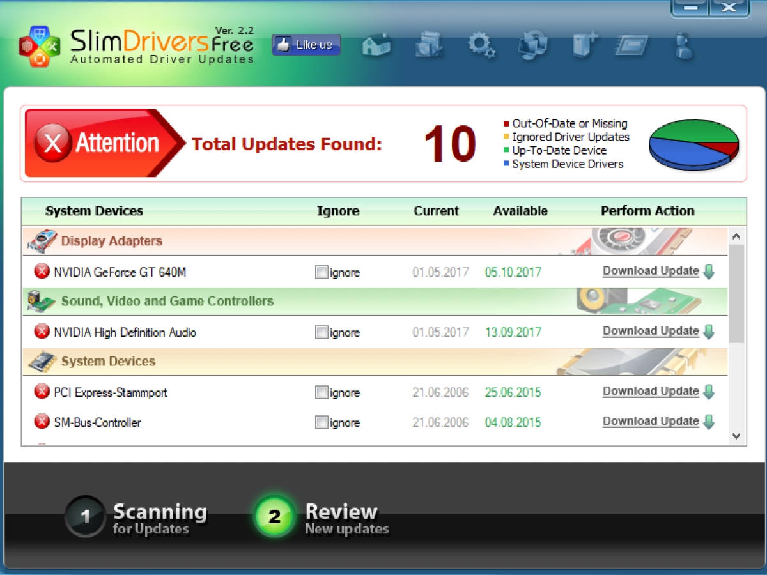The height and width of the screenshot is (575, 767).
Task: Click the red X beside NVIDIA GeForce GT 640M
Action: [42, 272]
